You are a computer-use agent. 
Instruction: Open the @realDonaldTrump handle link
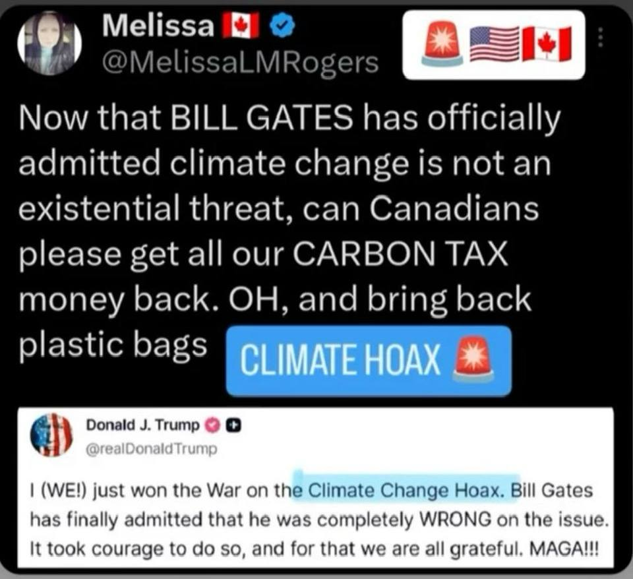click(152, 449)
